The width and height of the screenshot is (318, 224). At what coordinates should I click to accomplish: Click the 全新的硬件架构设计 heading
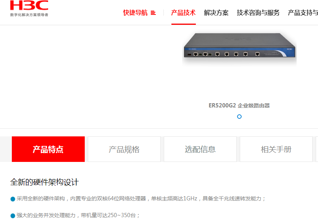tap(44, 182)
